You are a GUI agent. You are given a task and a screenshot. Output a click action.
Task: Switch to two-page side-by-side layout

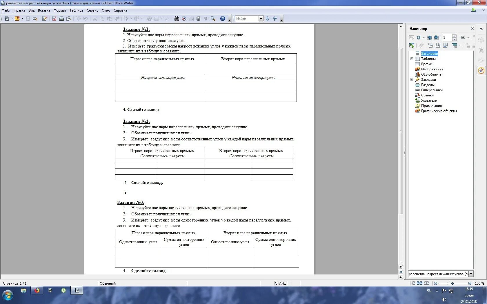[419, 283]
